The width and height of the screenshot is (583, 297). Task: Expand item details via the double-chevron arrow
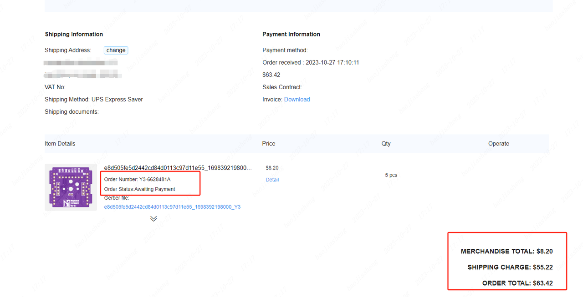point(153,218)
